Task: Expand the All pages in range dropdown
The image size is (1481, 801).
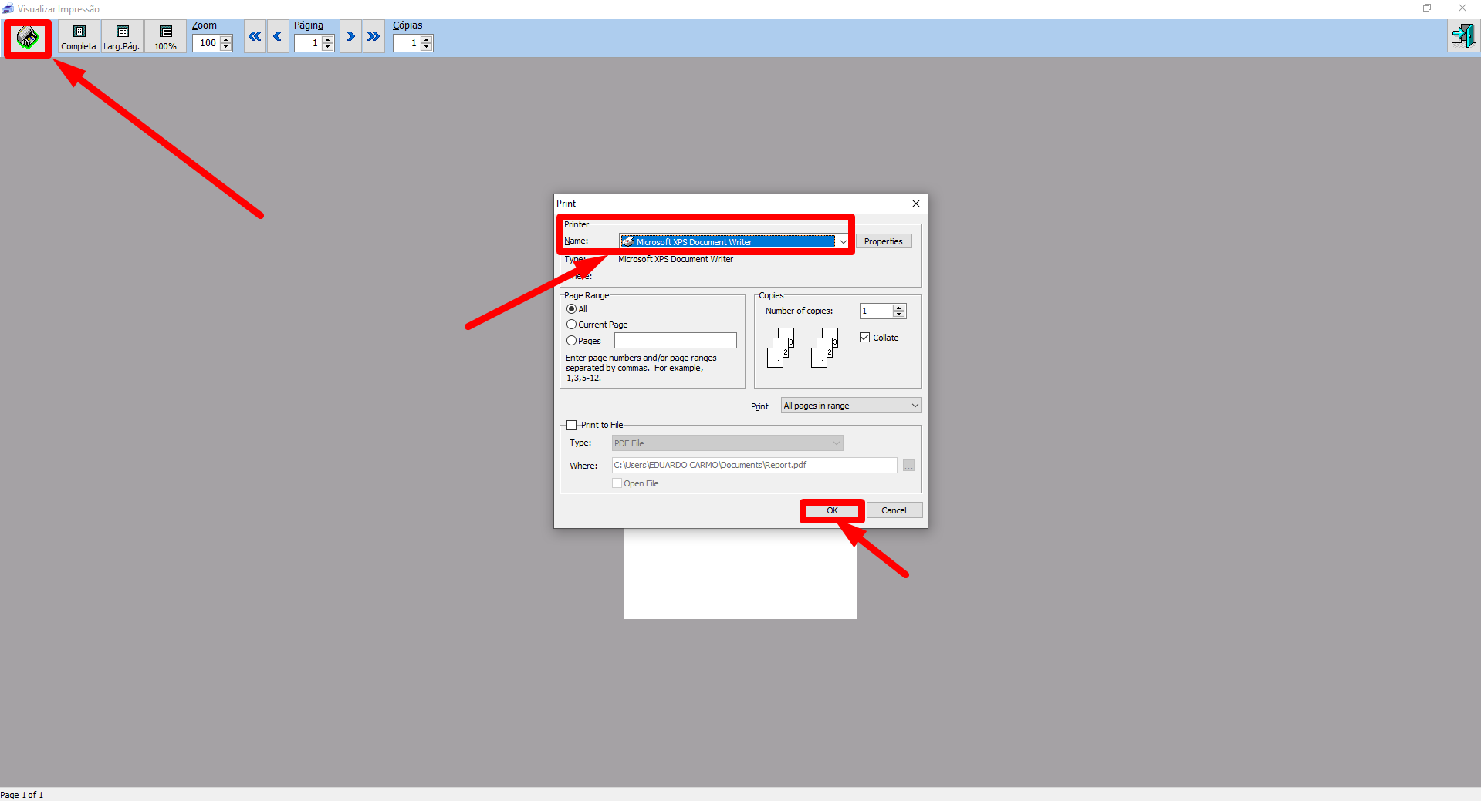Action: [915, 406]
